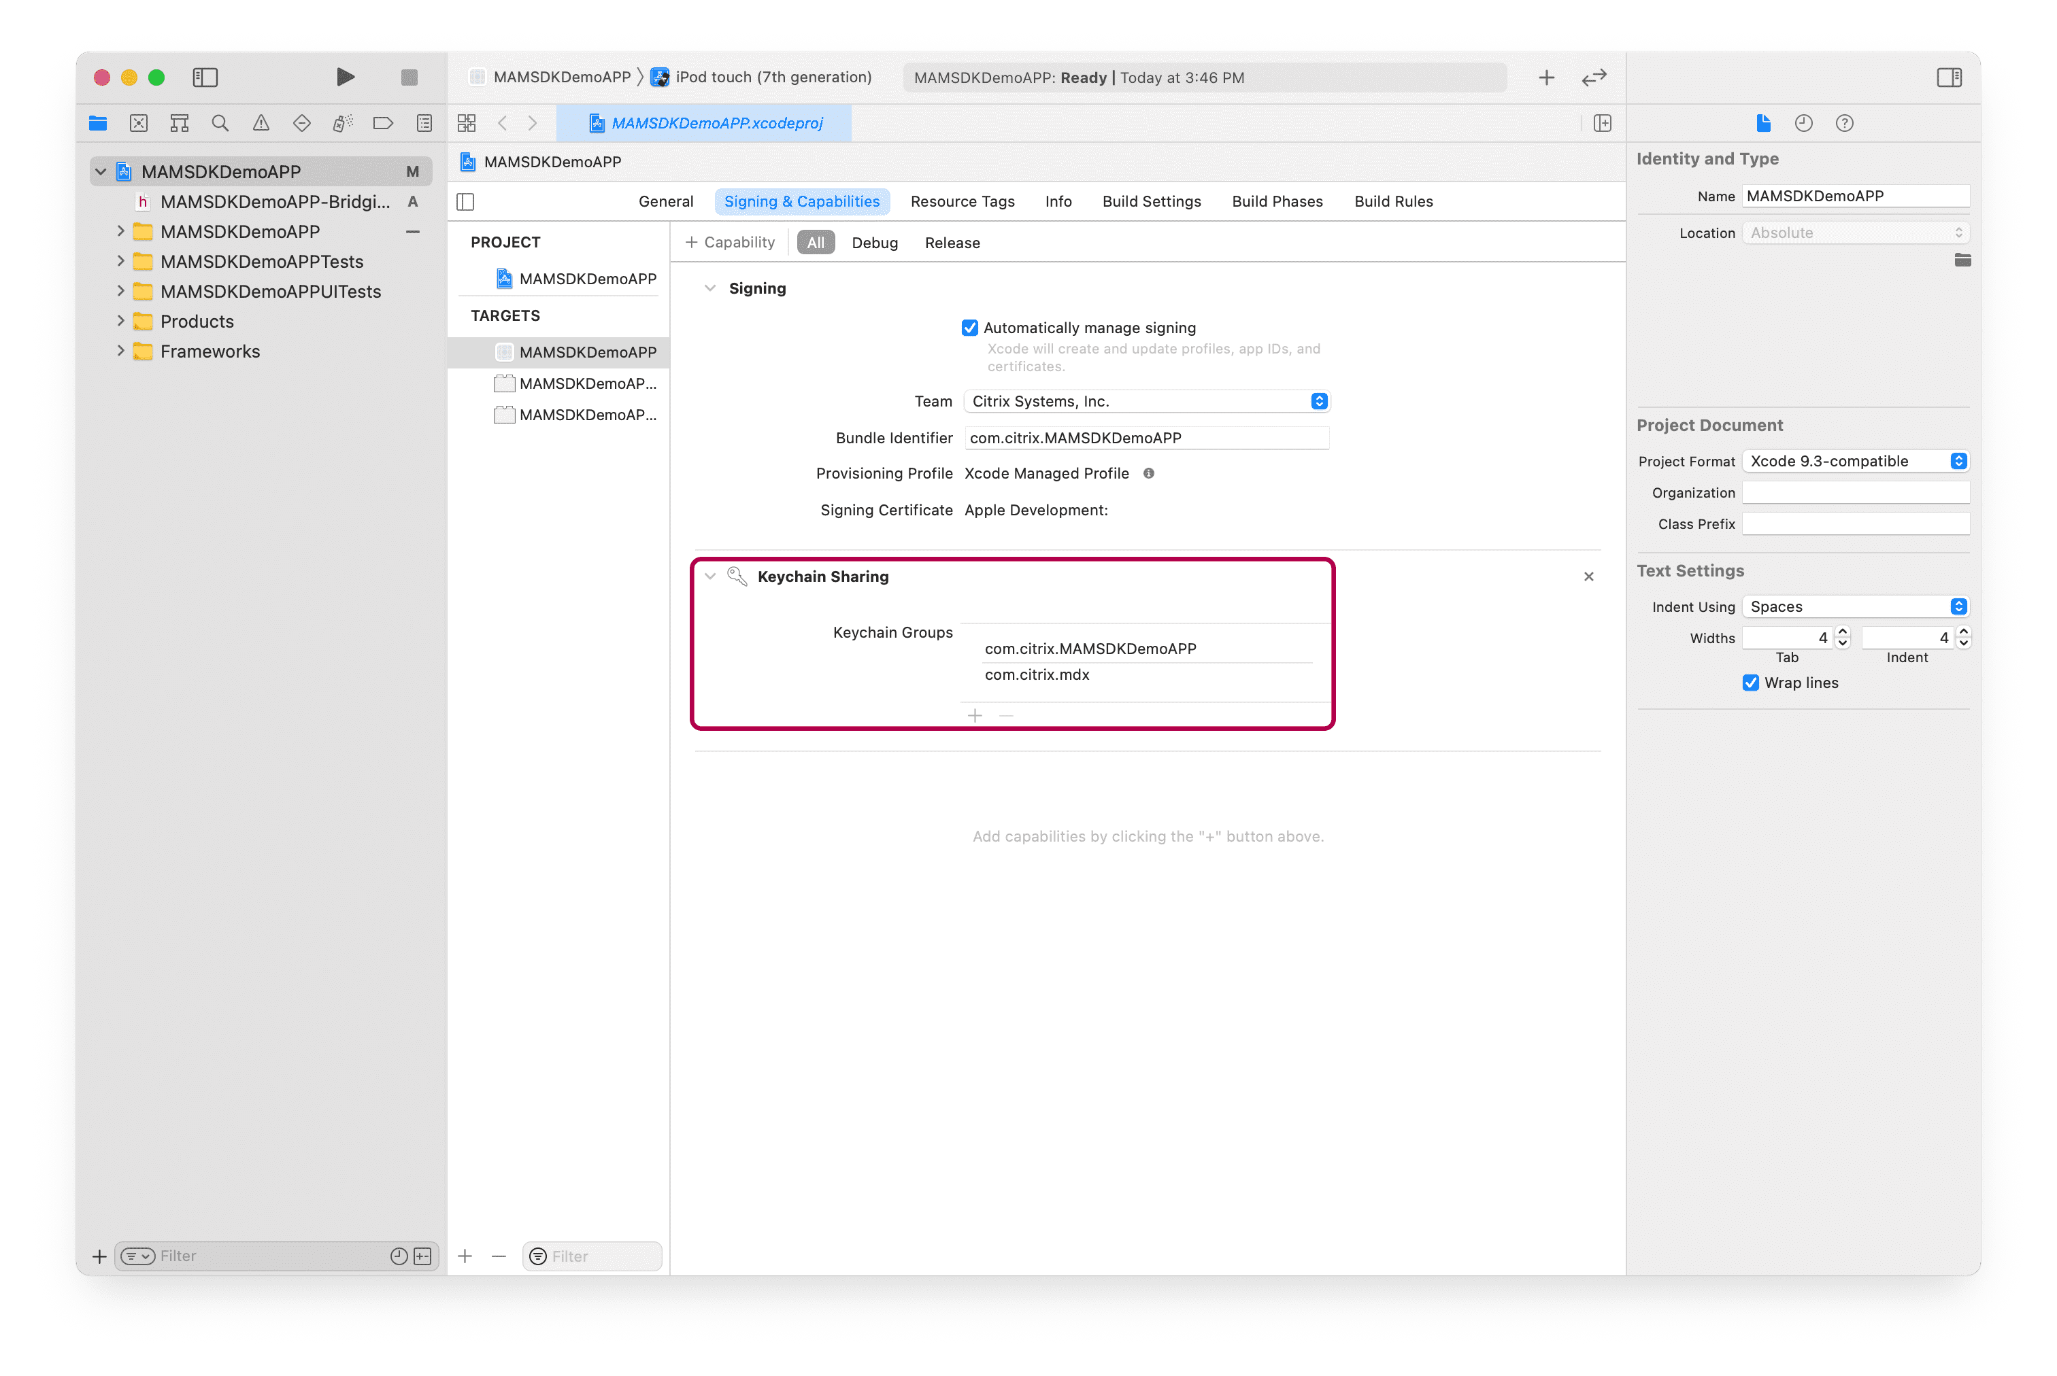This screenshot has width=2057, height=1376.
Task: Show related items grid icon
Action: pos(467,124)
